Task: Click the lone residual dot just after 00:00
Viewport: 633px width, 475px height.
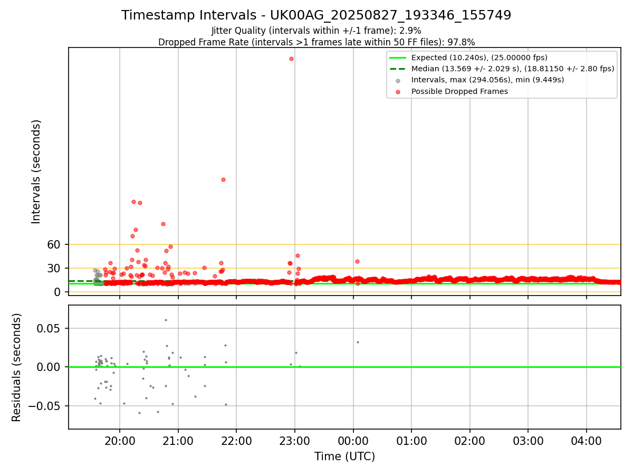Action: [358, 342]
